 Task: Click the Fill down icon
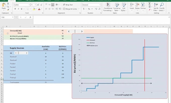pos(150,7)
